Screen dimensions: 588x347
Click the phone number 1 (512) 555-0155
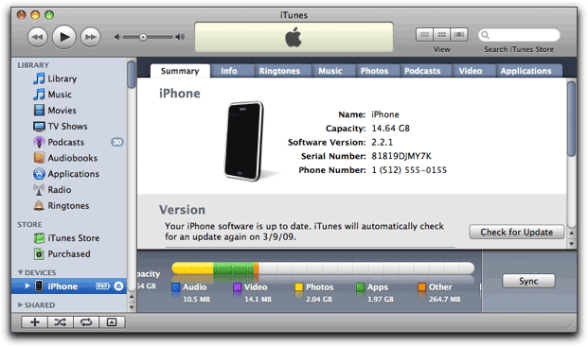pyautogui.click(x=409, y=170)
